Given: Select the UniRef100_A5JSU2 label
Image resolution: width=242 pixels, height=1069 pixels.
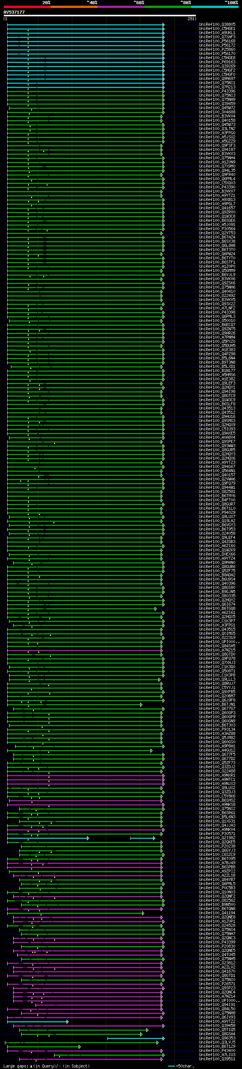Looking at the screenshot, I should (x=217, y=137).
